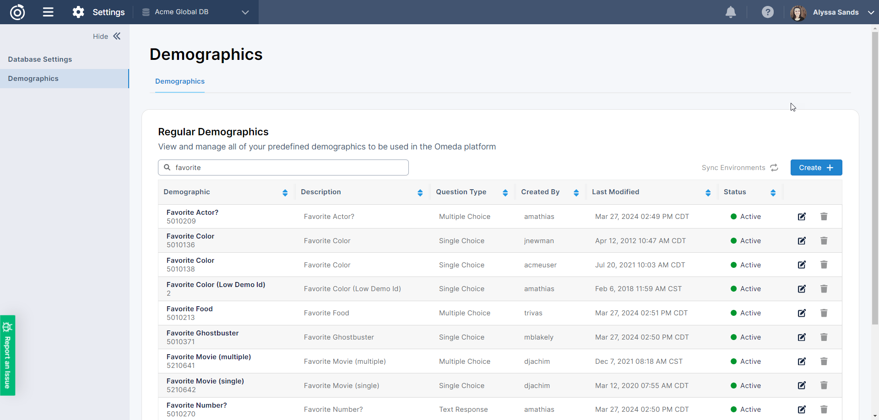Click Sync Environments
This screenshot has width=879, height=420.
739,168
